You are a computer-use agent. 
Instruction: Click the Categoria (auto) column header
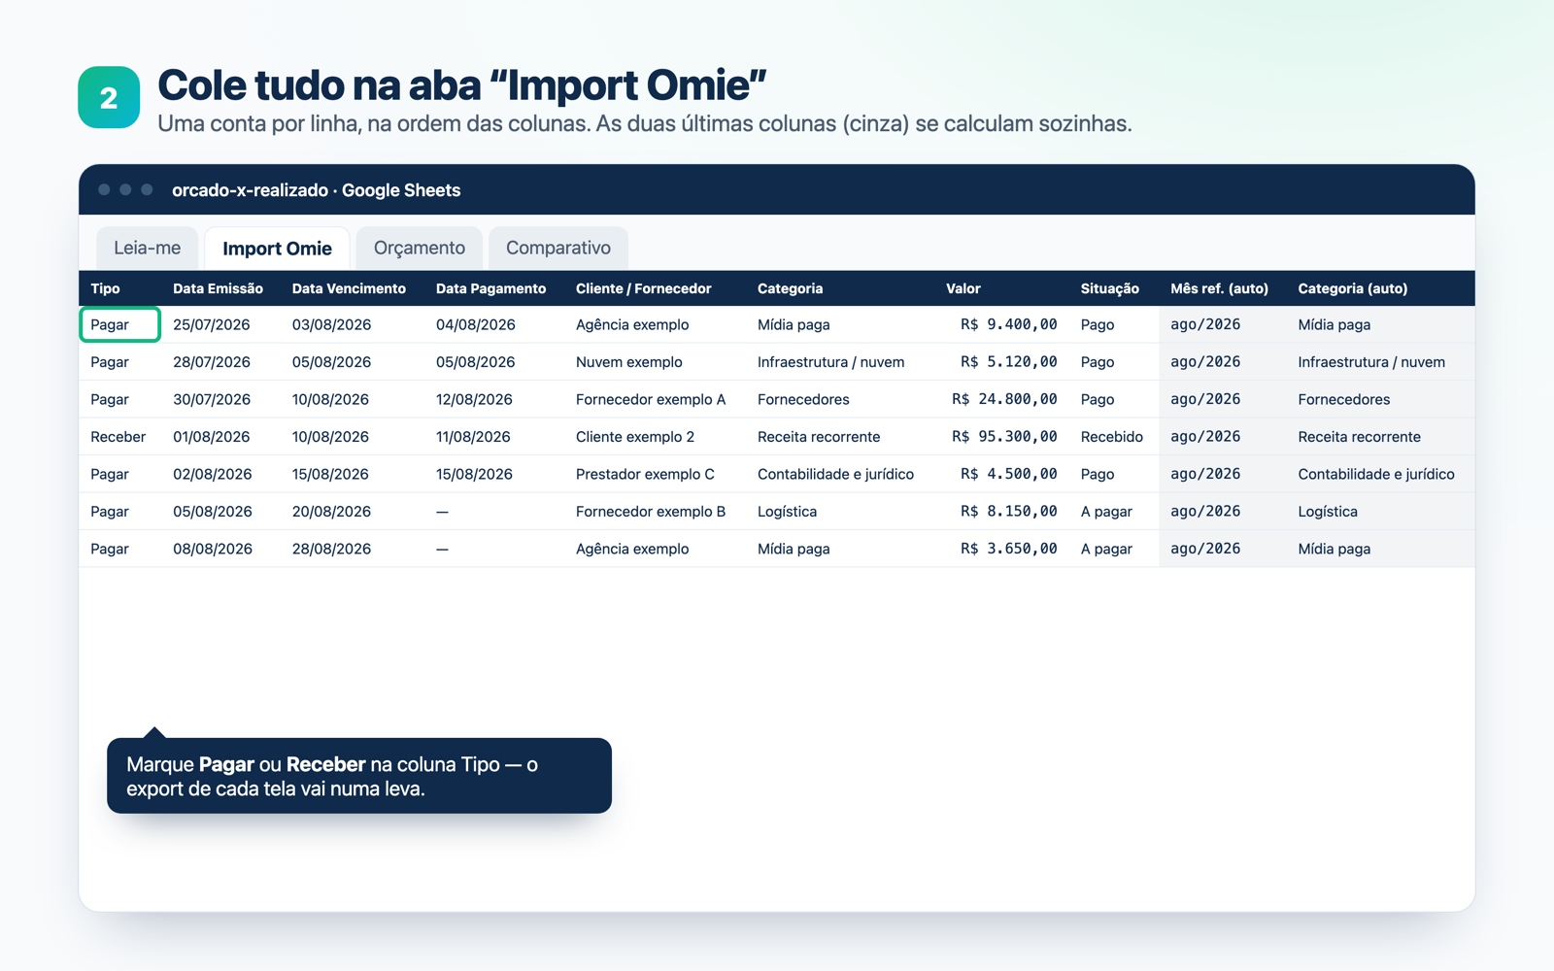point(1352,288)
